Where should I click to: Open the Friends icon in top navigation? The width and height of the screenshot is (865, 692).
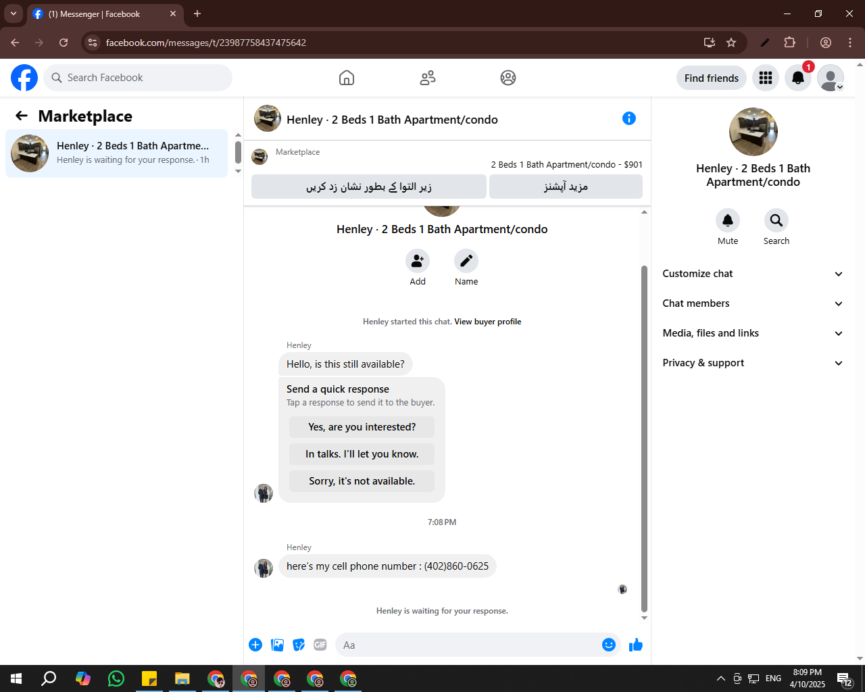(x=428, y=78)
